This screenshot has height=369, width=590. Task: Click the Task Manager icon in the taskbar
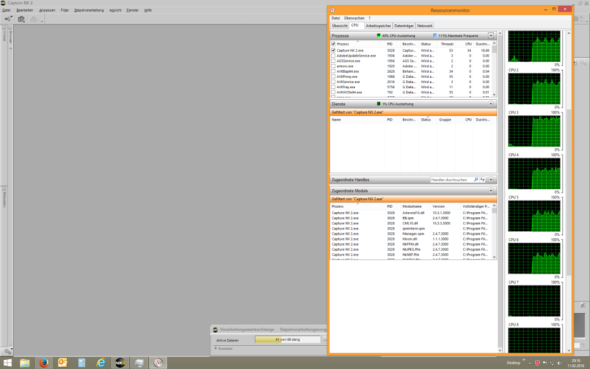click(139, 363)
